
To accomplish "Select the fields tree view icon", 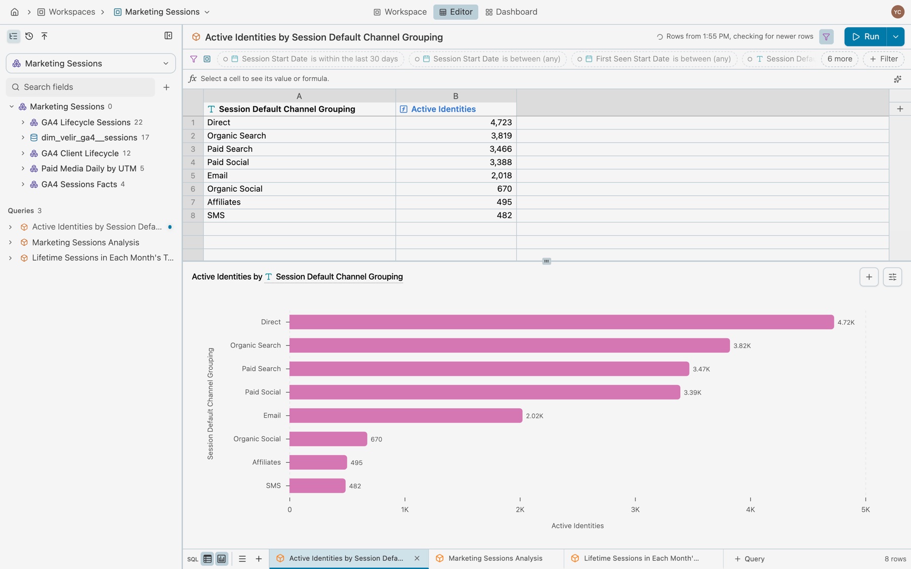I will pos(14,36).
